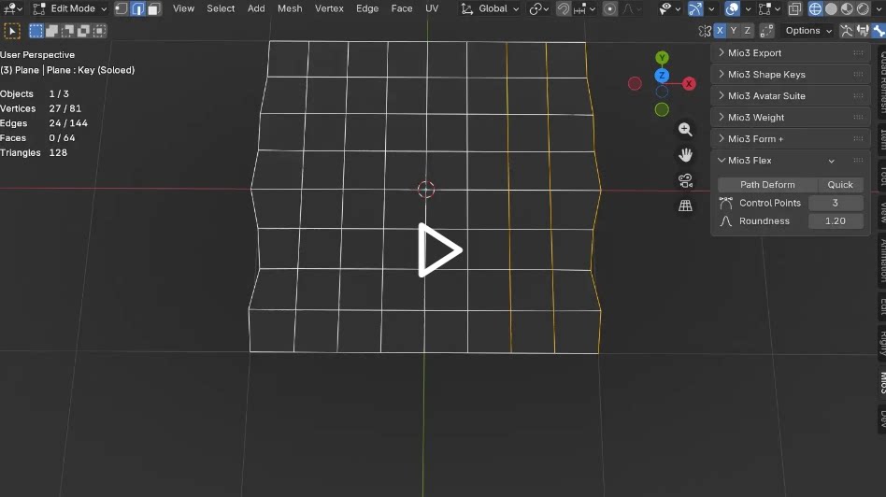
Task: Open the Select menu
Action: click(x=221, y=8)
